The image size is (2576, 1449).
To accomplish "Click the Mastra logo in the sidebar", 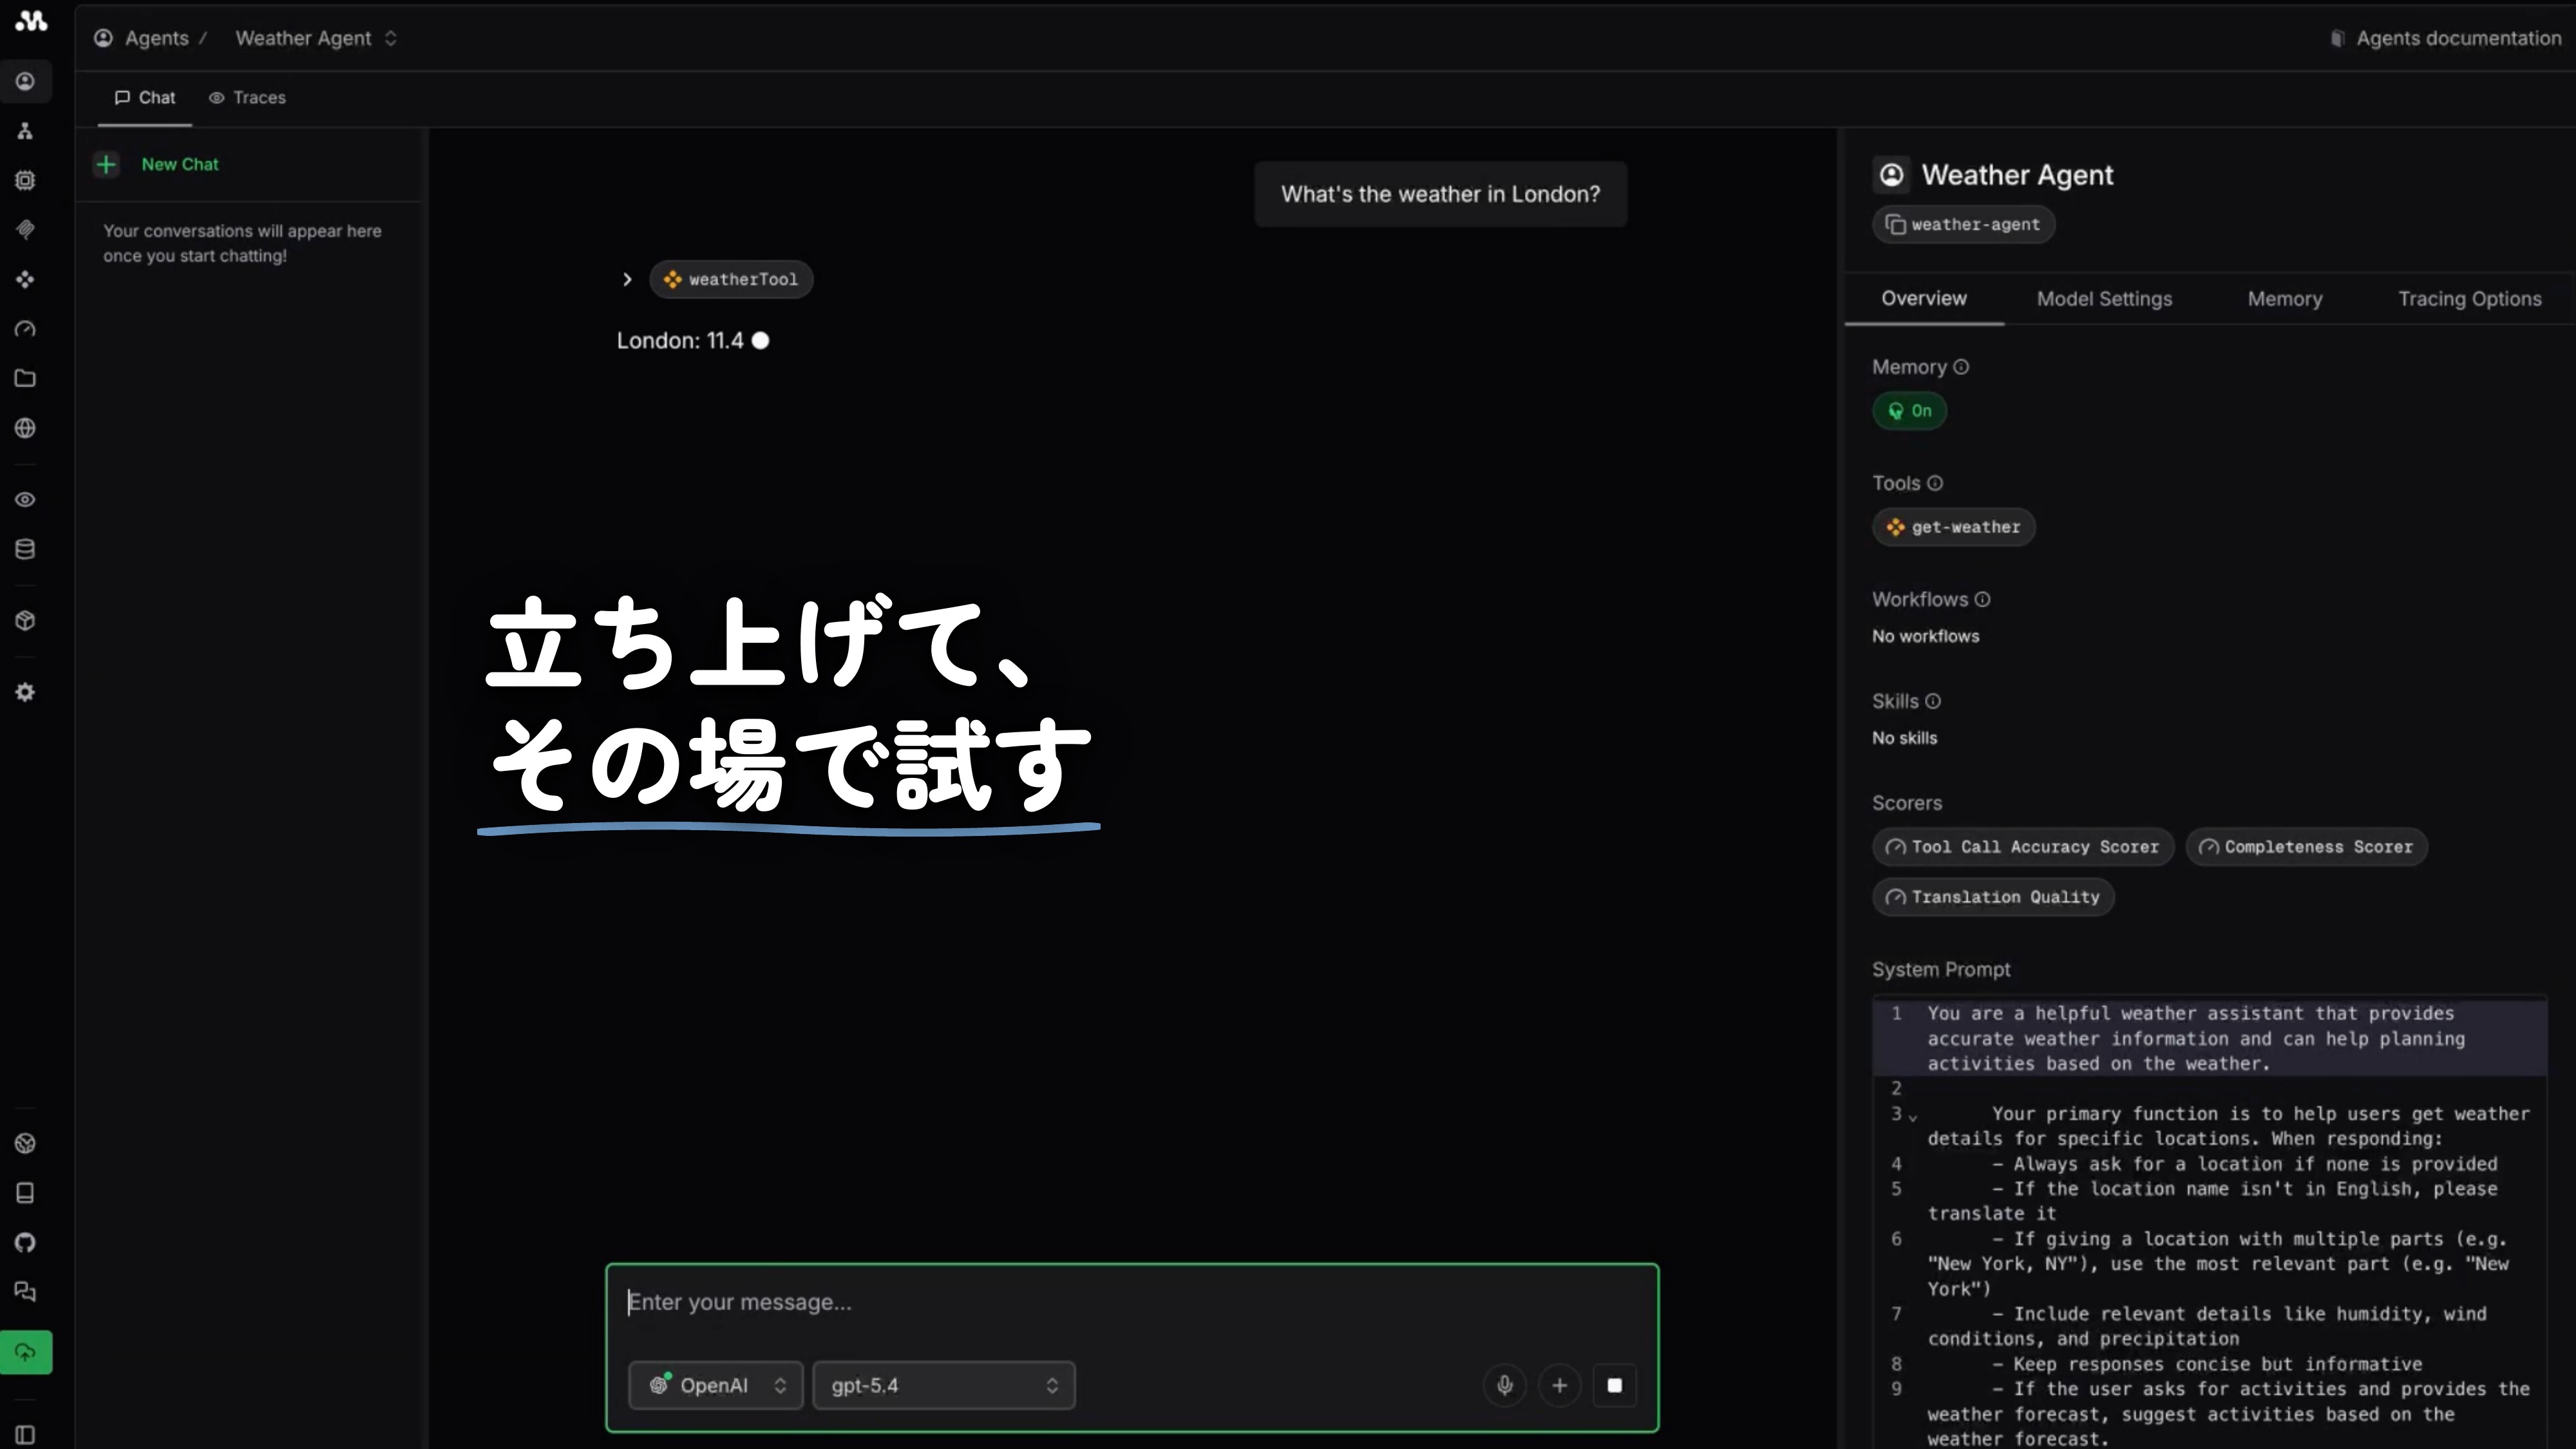I will click(x=31, y=20).
